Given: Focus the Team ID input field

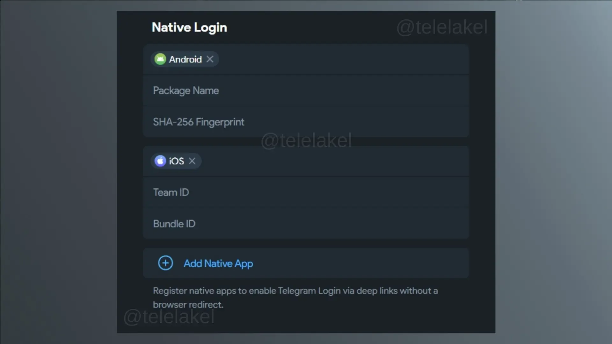Looking at the screenshot, I should point(306,192).
